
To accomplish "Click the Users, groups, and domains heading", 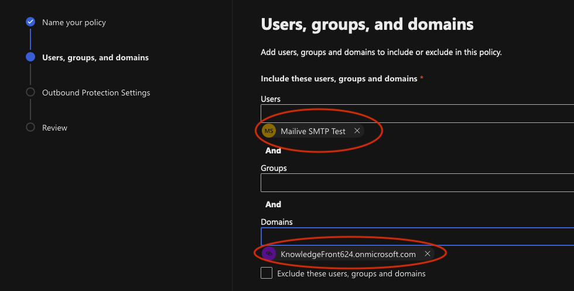I will point(367,25).
